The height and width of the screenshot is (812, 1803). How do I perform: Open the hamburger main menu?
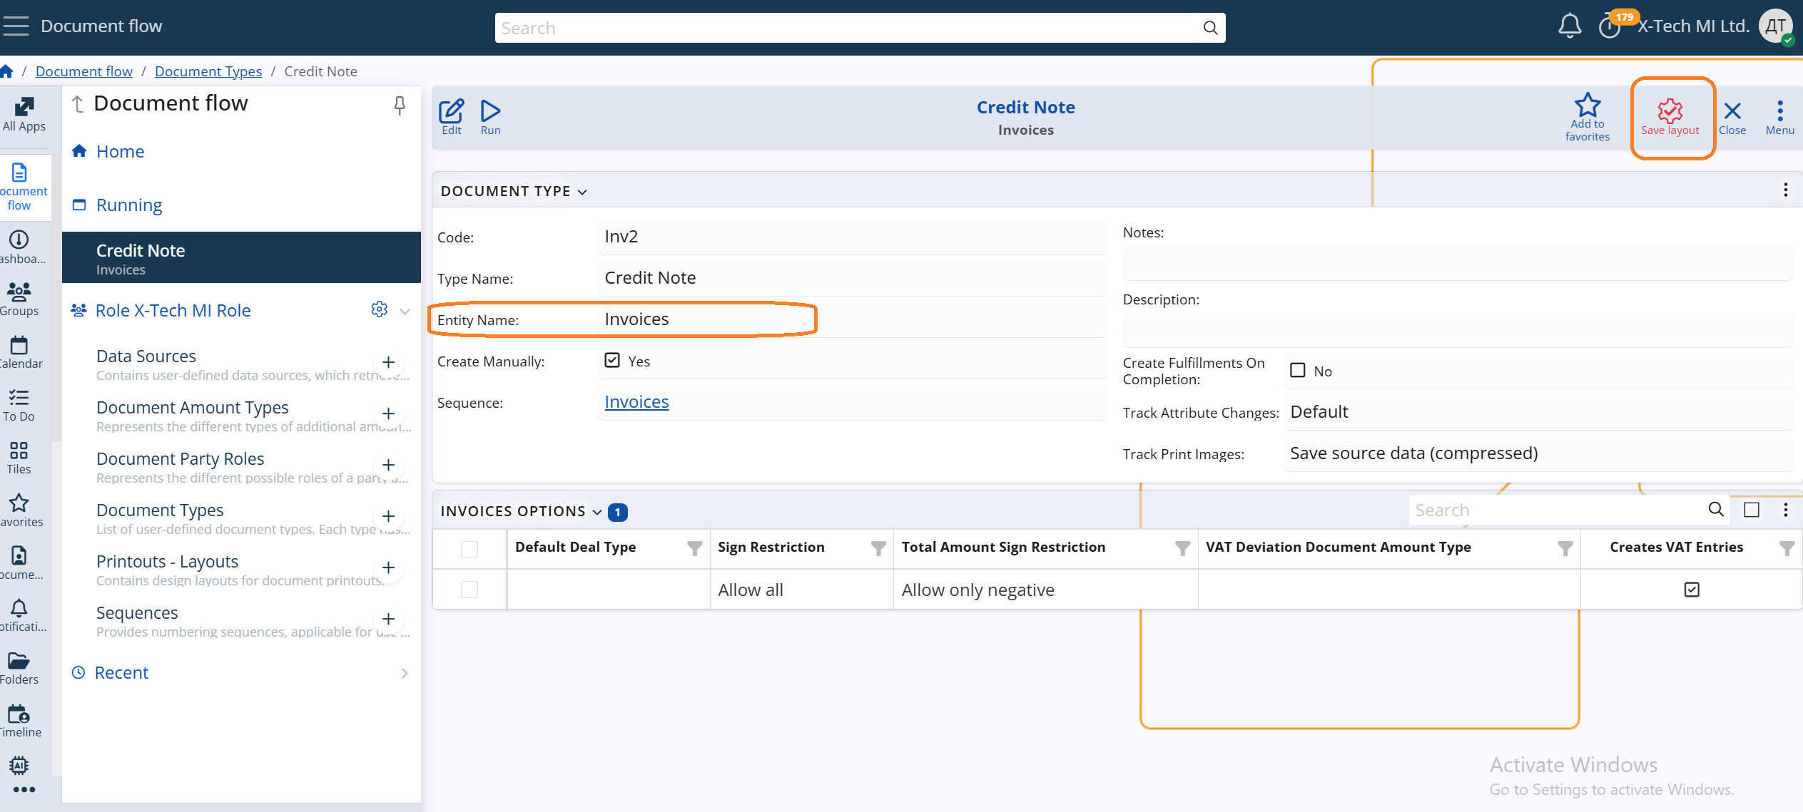point(16,26)
